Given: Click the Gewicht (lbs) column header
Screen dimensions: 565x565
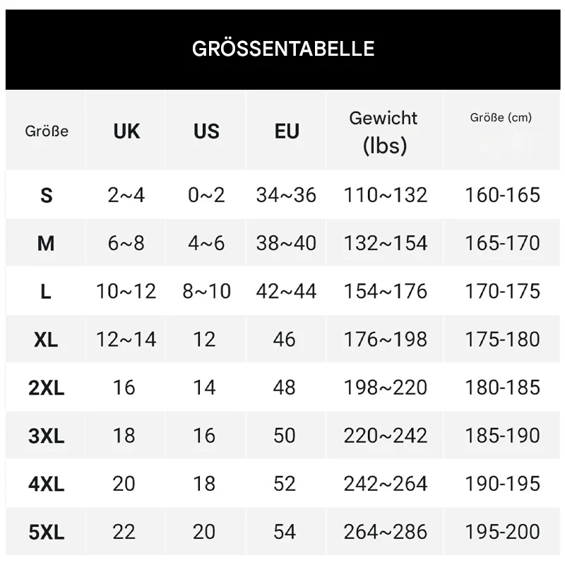Looking at the screenshot, I should click(x=384, y=131).
